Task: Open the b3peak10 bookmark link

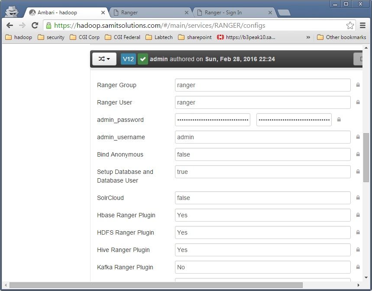Action: [246, 37]
